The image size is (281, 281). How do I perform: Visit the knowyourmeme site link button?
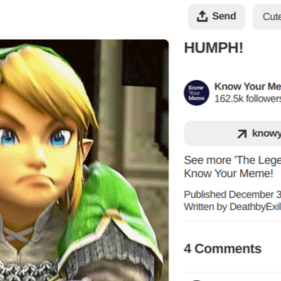click(x=232, y=134)
